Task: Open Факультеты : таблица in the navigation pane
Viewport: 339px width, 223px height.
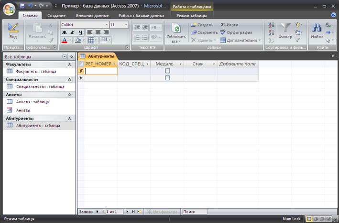Action: [36, 71]
